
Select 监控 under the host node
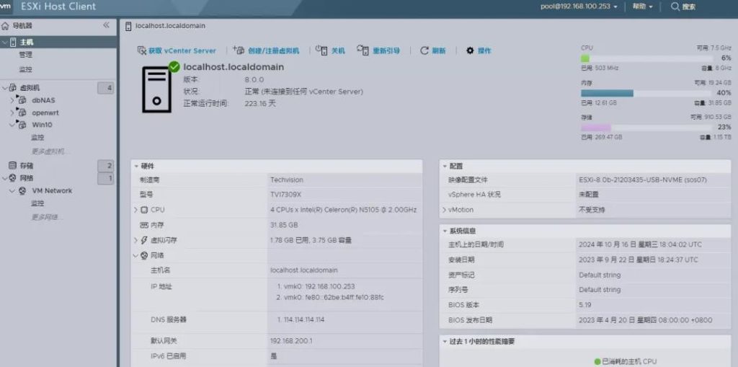(25, 69)
